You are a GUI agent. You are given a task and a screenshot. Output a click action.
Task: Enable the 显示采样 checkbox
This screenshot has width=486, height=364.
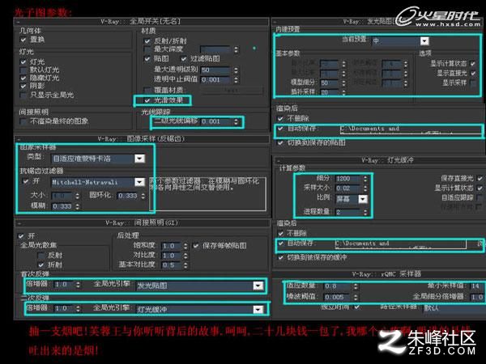[x=473, y=83]
